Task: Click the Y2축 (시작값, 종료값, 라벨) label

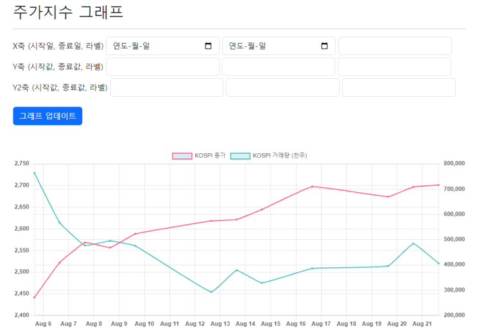Action: click(x=60, y=88)
